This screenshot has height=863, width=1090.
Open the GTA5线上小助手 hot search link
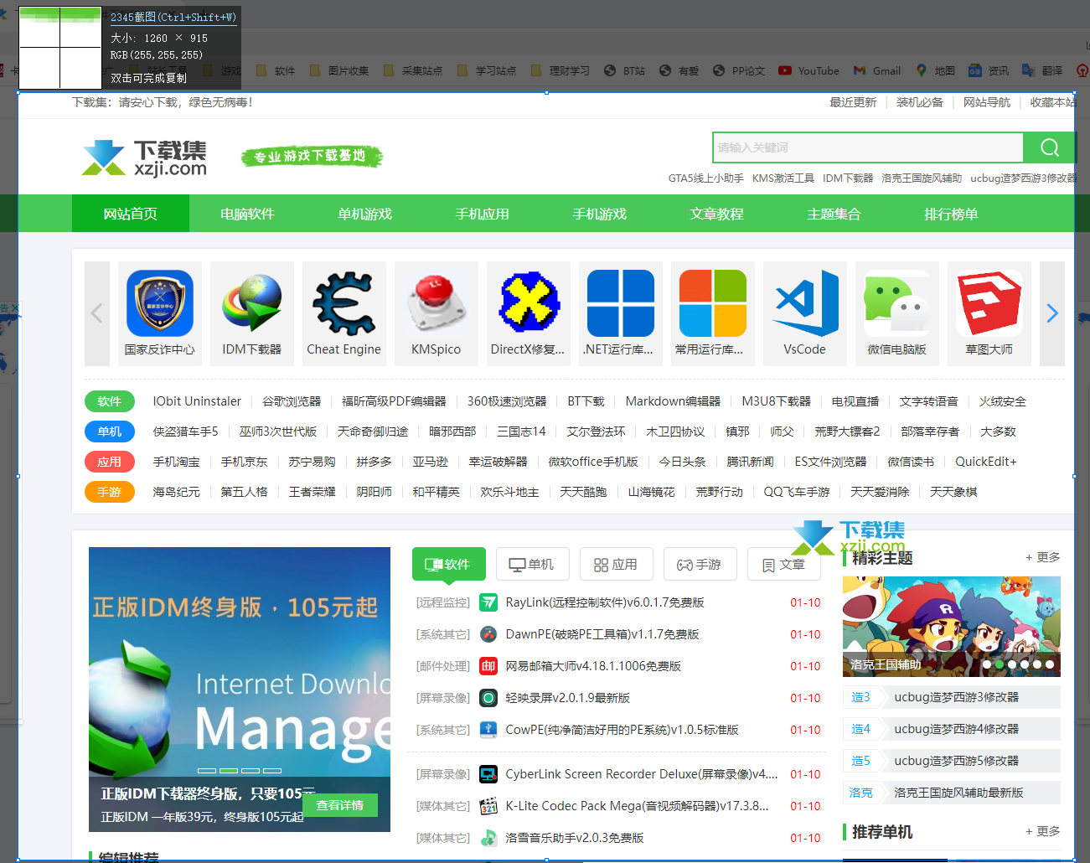coord(706,178)
